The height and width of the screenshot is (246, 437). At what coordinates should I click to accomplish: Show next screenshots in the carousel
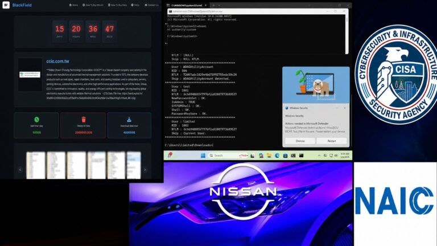(145, 170)
